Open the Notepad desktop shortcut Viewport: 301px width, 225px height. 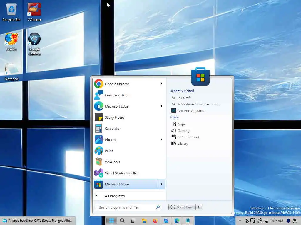tap(11, 71)
